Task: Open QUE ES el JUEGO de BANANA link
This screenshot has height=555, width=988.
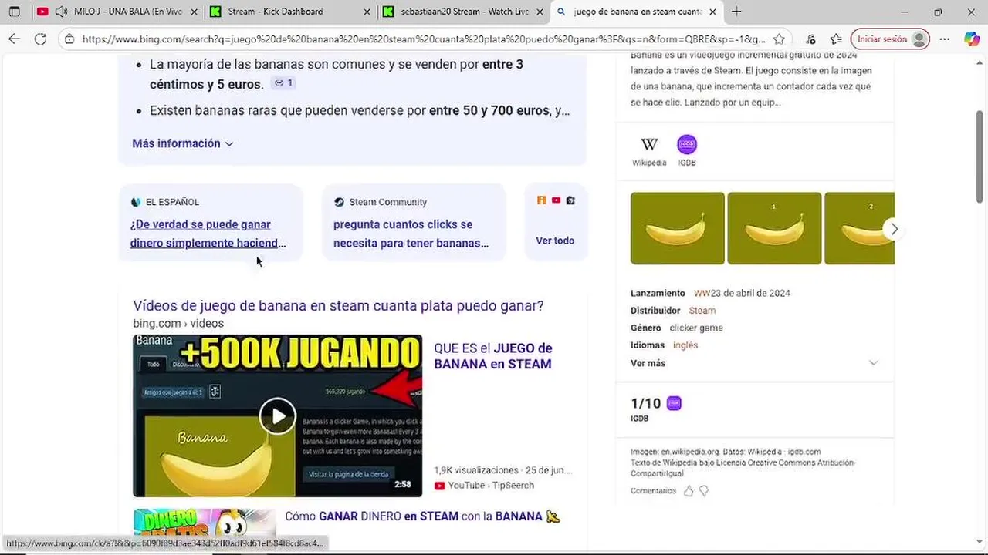Action: point(493,356)
